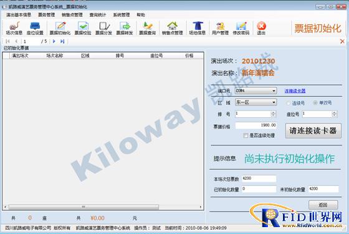Open the 系统管理 menu
Screen dimensions: 349x234
[x=122, y=15]
